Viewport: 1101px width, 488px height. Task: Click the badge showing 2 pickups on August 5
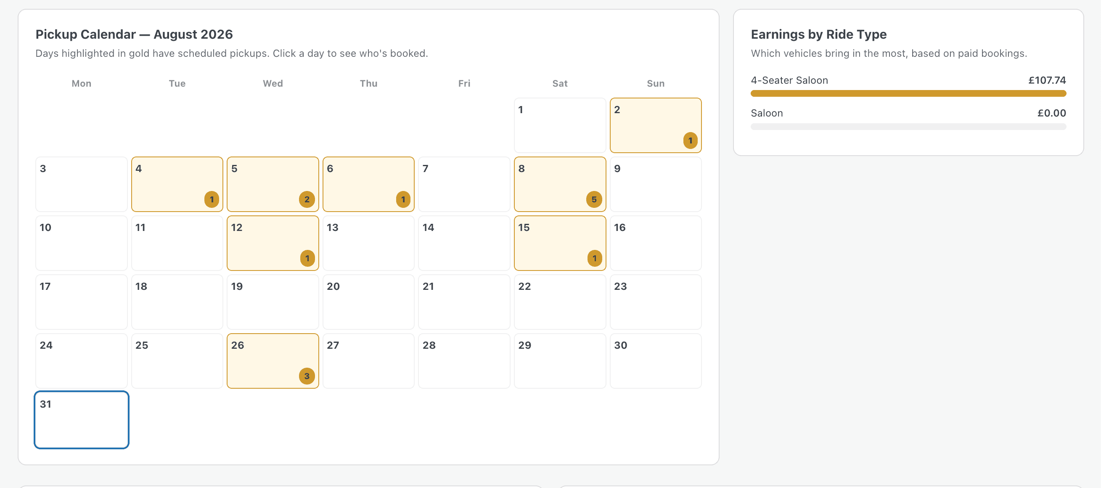coord(307,199)
